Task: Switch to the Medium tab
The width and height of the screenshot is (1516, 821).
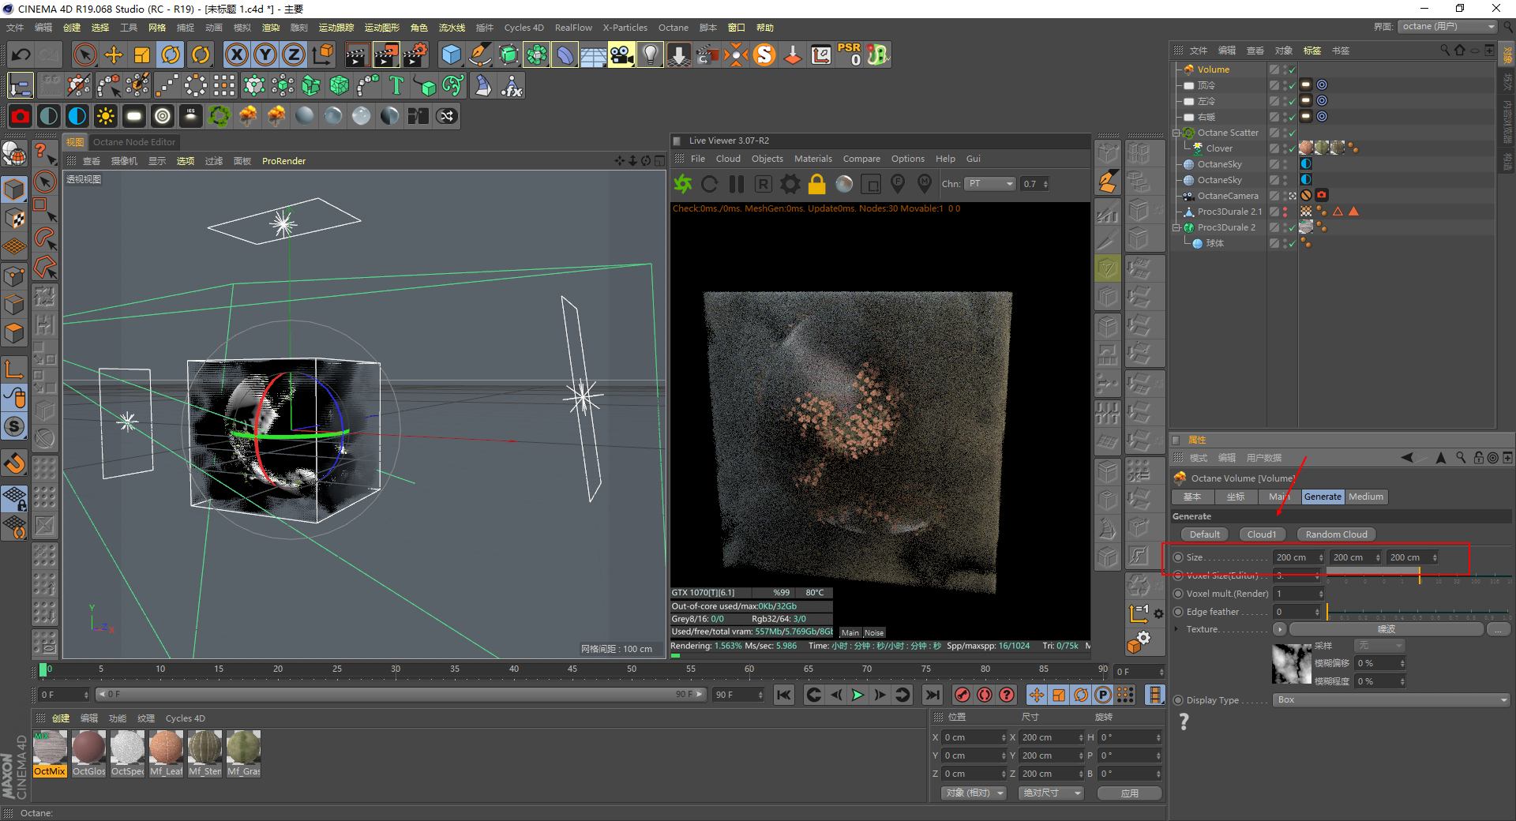Action: point(1365,497)
